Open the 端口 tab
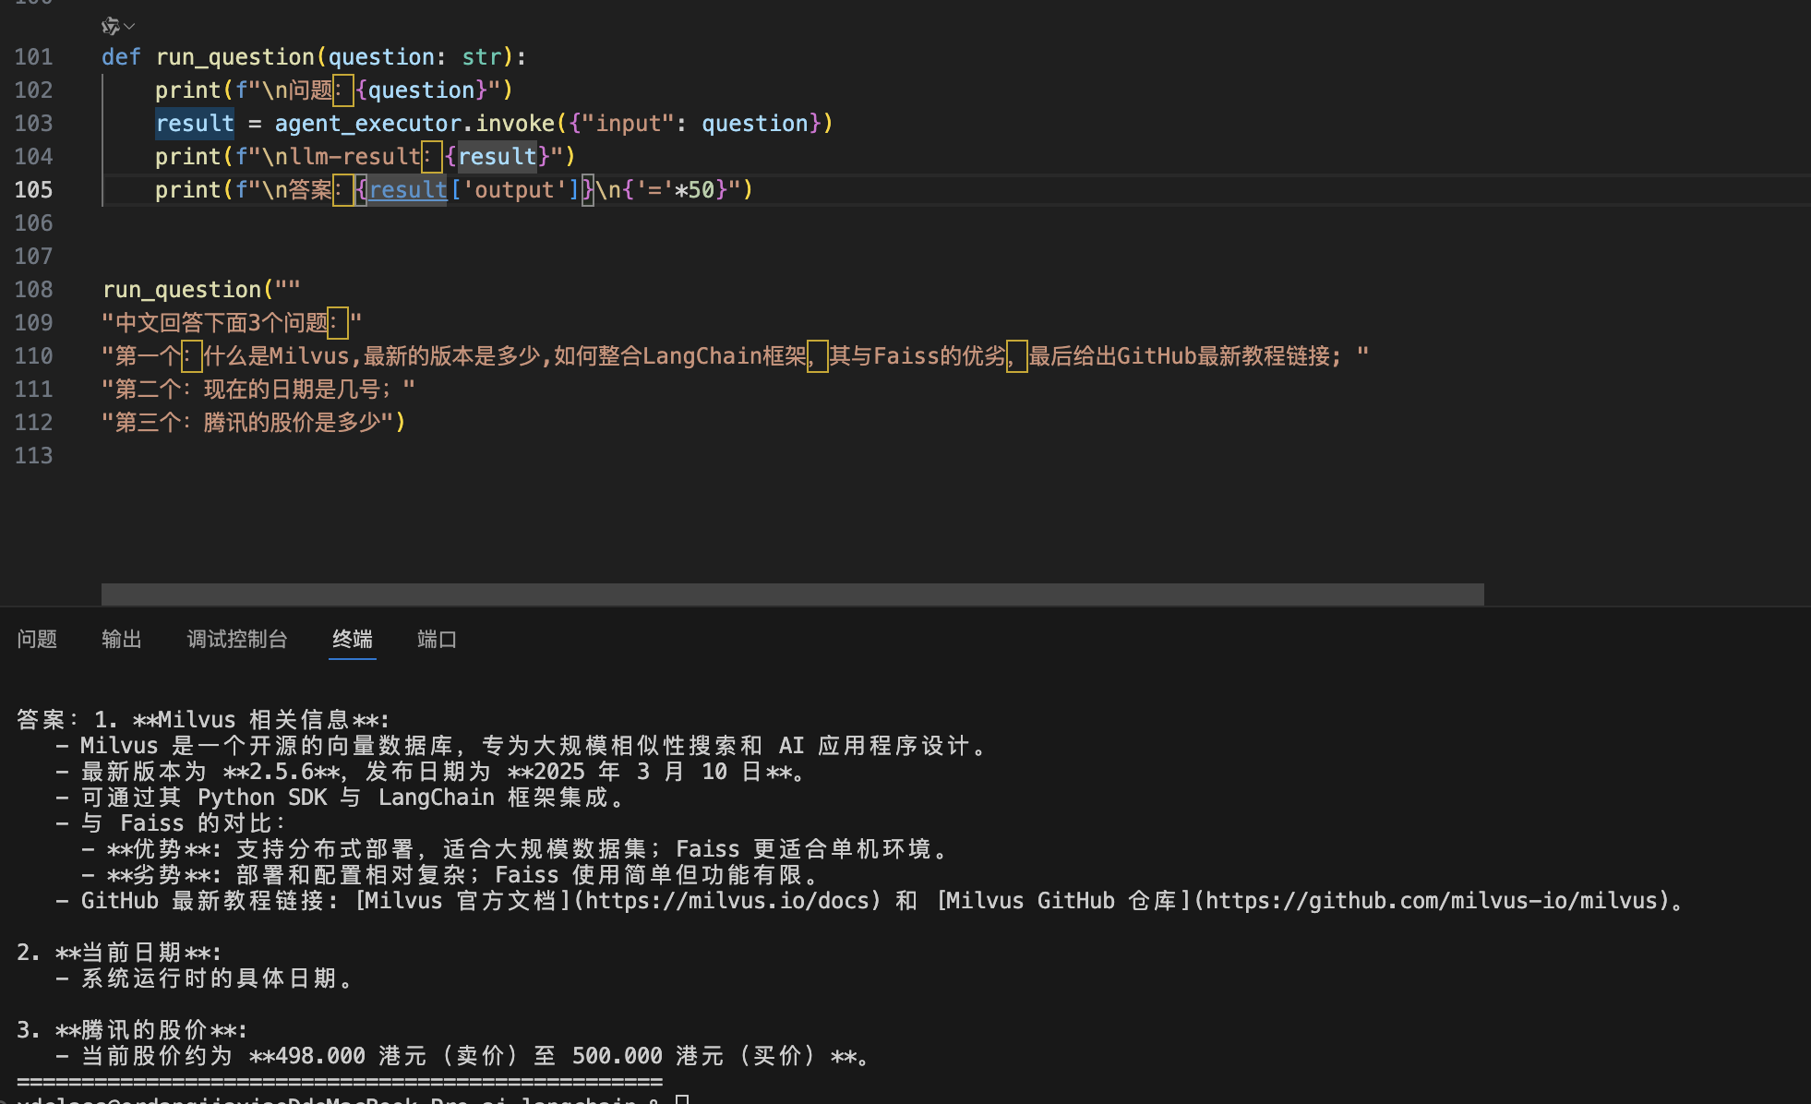The image size is (1811, 1104). (x=437, y=639)
